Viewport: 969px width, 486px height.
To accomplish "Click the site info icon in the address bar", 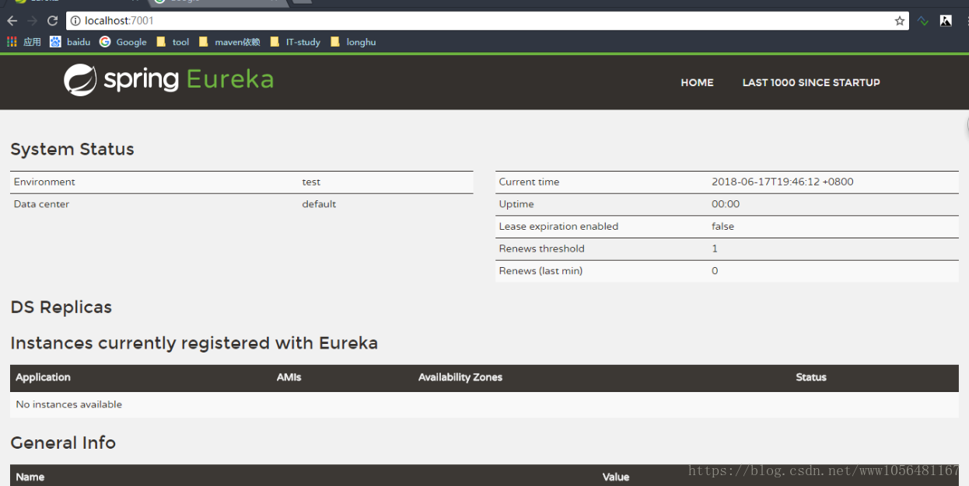I will [75, 21].
